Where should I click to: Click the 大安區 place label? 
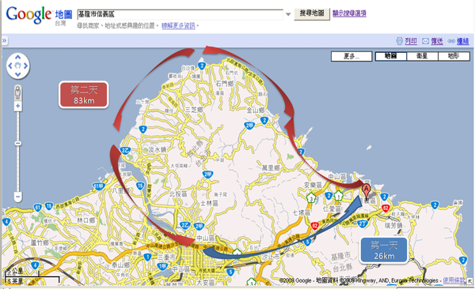coord(206,283)
